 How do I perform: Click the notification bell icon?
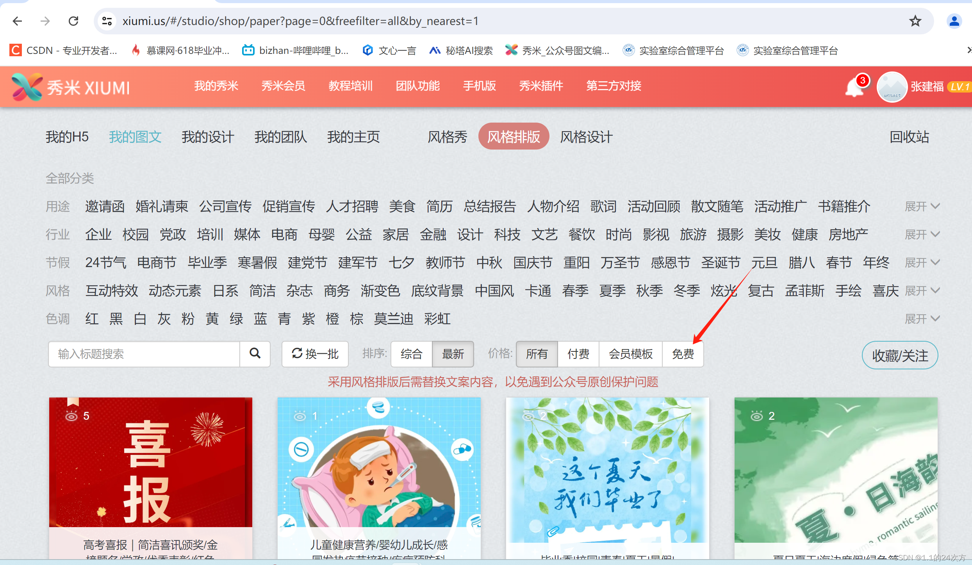coord(854,87)
